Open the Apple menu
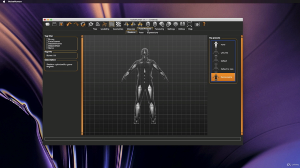Image resolution: width=300 pixels, height=168 pixels. point(4,1)
